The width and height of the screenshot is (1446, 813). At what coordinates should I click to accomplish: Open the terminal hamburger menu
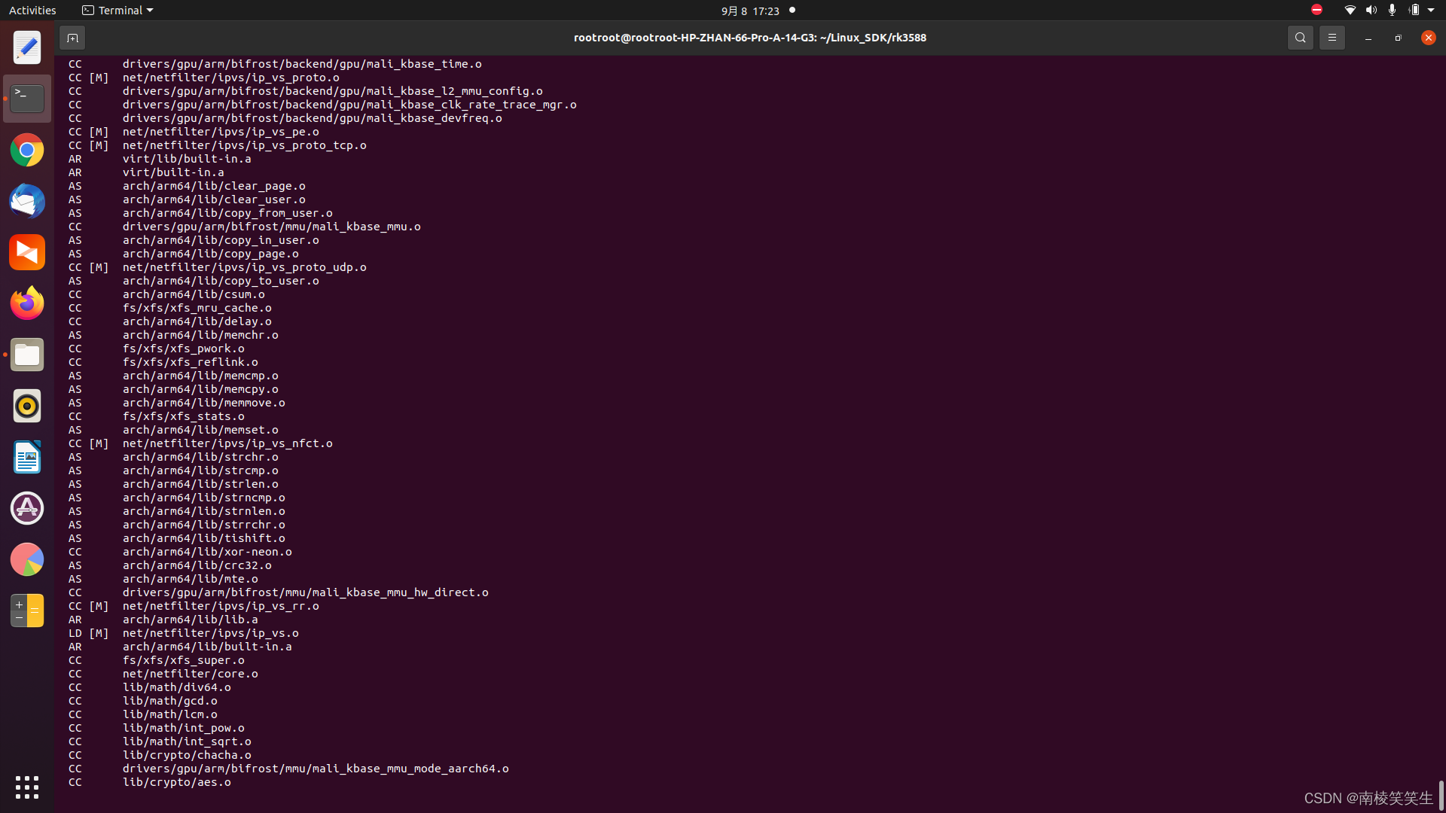[x=1332, y=38]
